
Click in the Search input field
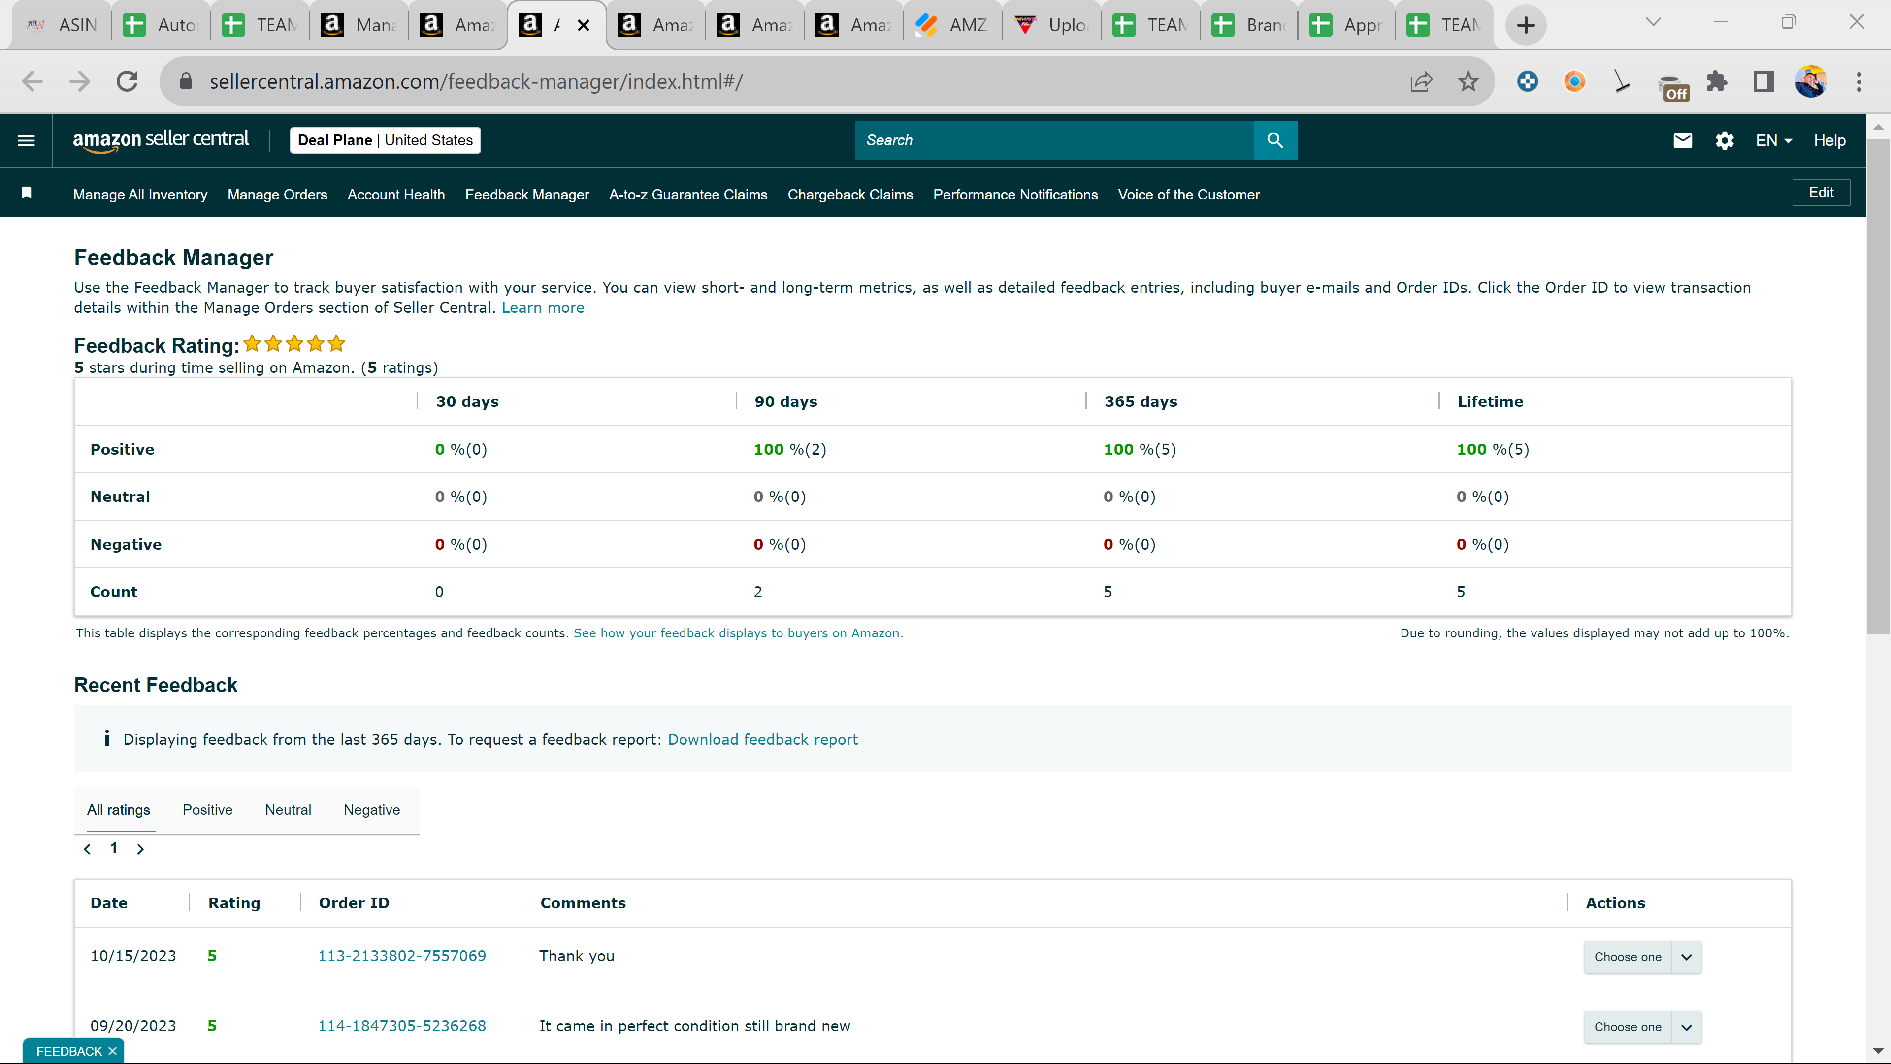(x=1054, y=140)
